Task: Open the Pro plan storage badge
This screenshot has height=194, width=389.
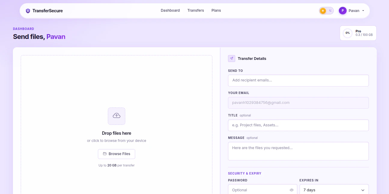Action: tap(358, 33)
